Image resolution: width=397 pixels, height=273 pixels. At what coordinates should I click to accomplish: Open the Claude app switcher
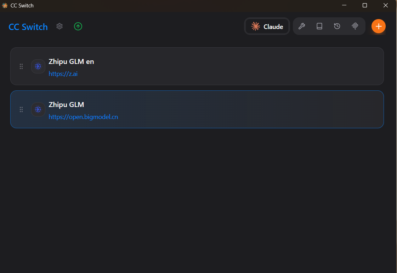tap(267, 26)
